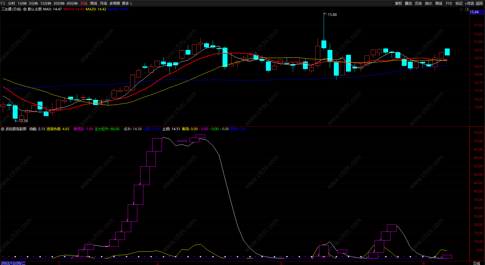Switch to 分时 intraday chart
Image resolution: width=485 pixels, height=265 pixels.
click(x=12, y=3)
